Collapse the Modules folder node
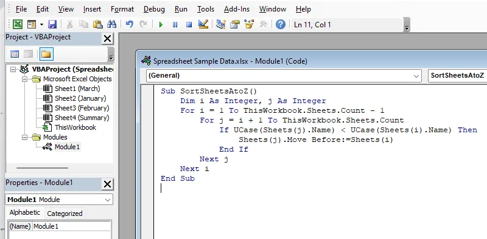The height and width of the screenshot is (239, 487). [x=24, y=137]
